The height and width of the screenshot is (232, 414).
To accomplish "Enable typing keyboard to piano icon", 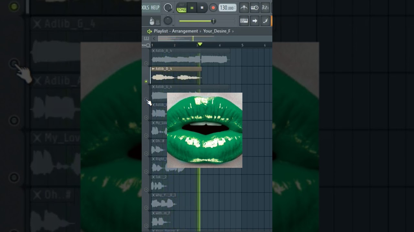I will pyautogui.click(x=244, y=21).
